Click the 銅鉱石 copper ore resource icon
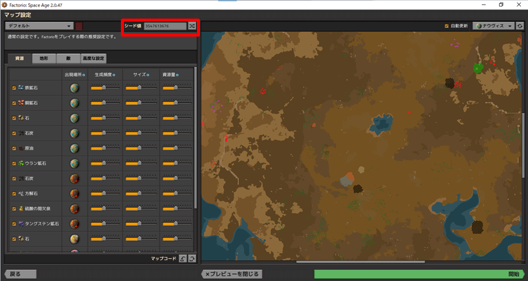 21,103
